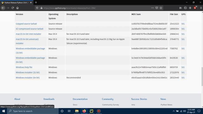Select the Recommended description text
The width and height of the screenshot is (203, 114).
click(74, 78)
